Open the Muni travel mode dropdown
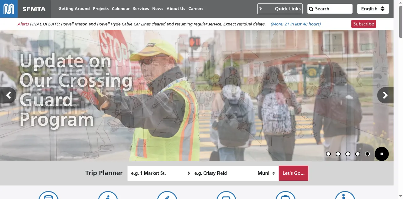 coord(266,173)
